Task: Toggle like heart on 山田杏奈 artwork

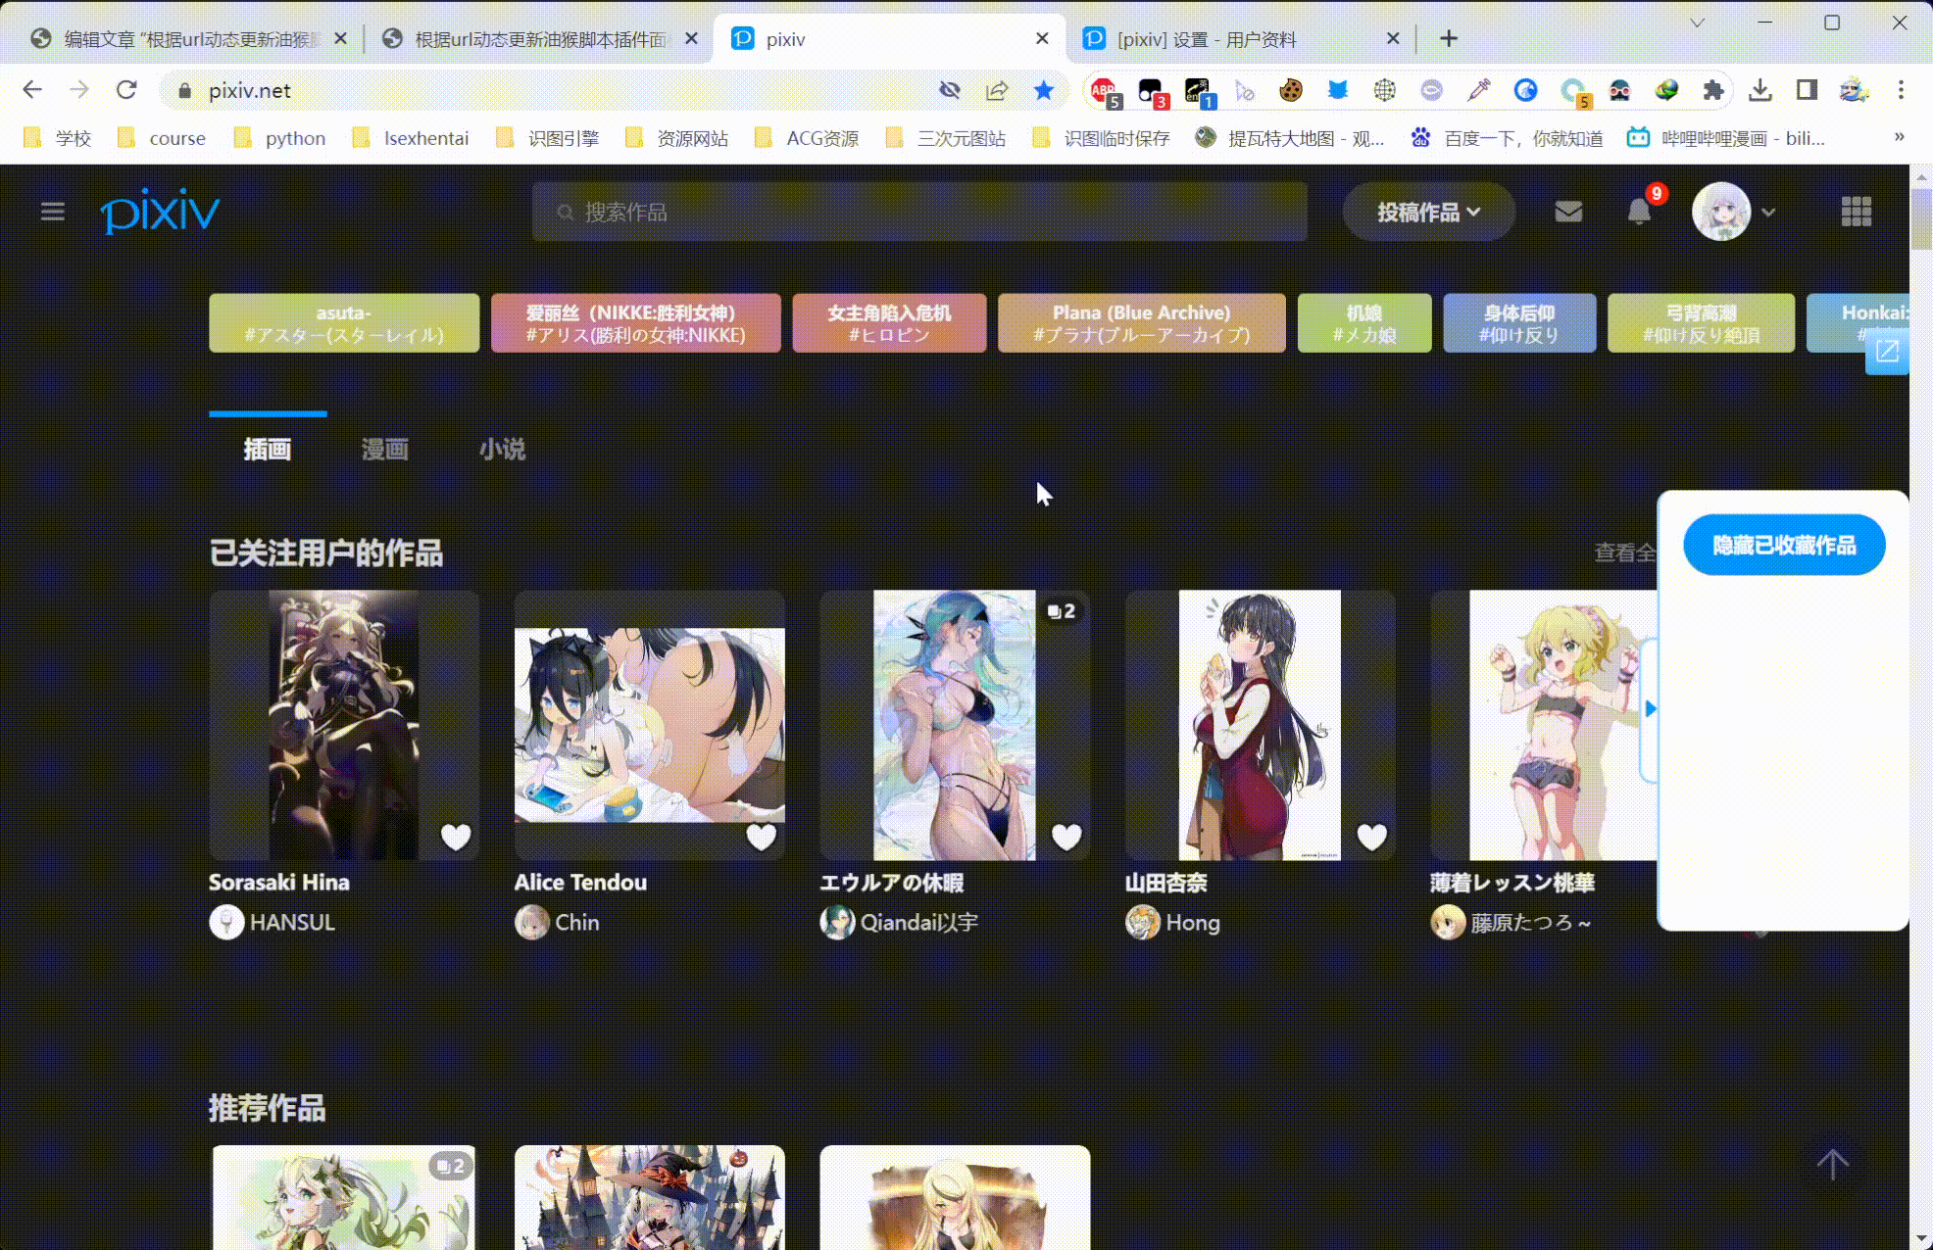Action: [1372, 837]
